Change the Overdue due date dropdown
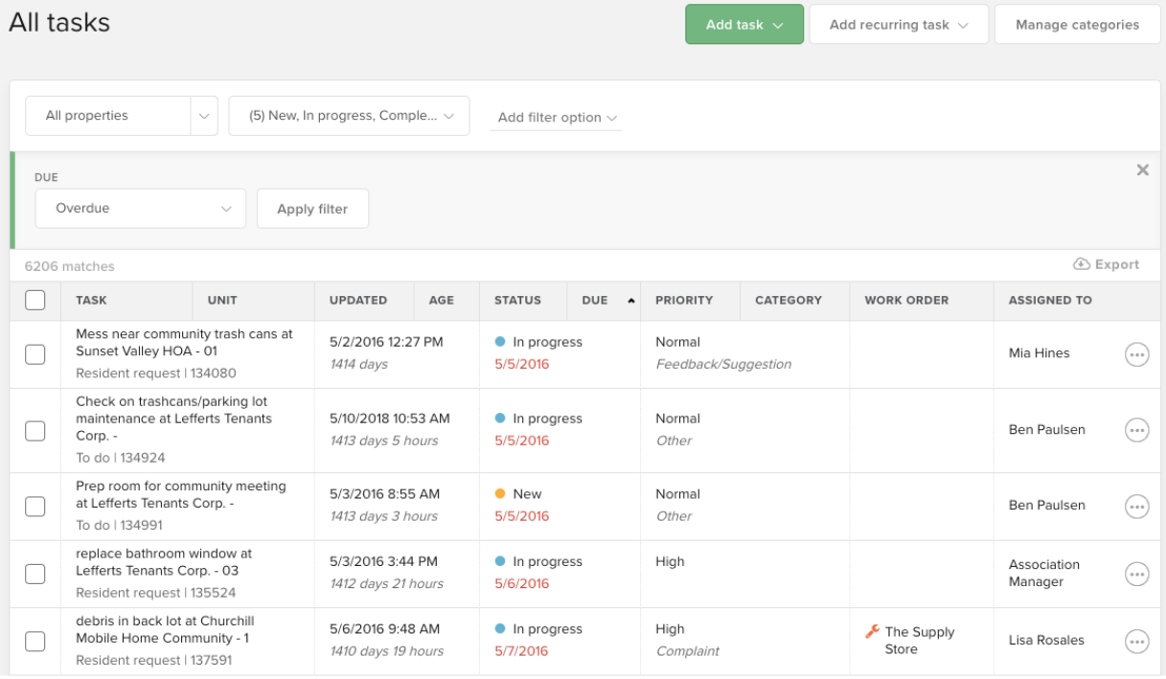 (x=140, y=208)
